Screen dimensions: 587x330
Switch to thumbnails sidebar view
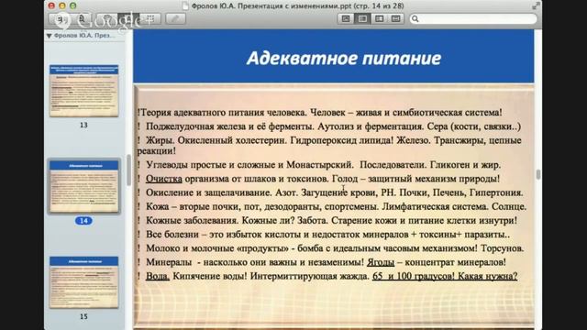[x=362, y=18]
